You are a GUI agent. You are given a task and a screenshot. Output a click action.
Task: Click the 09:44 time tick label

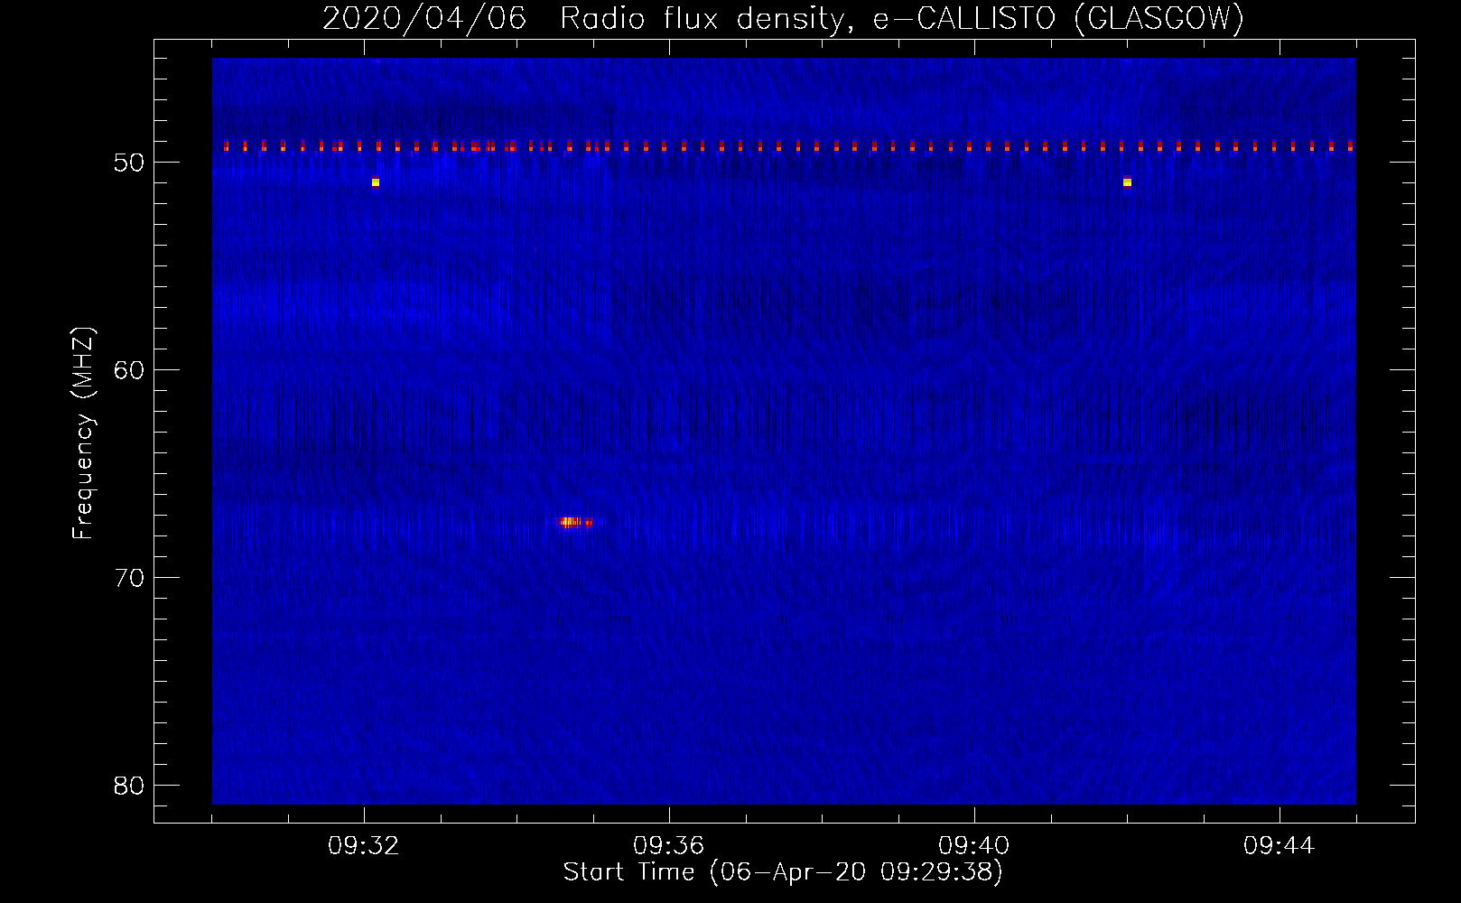pyautogui.click(x=1280, y=846)
